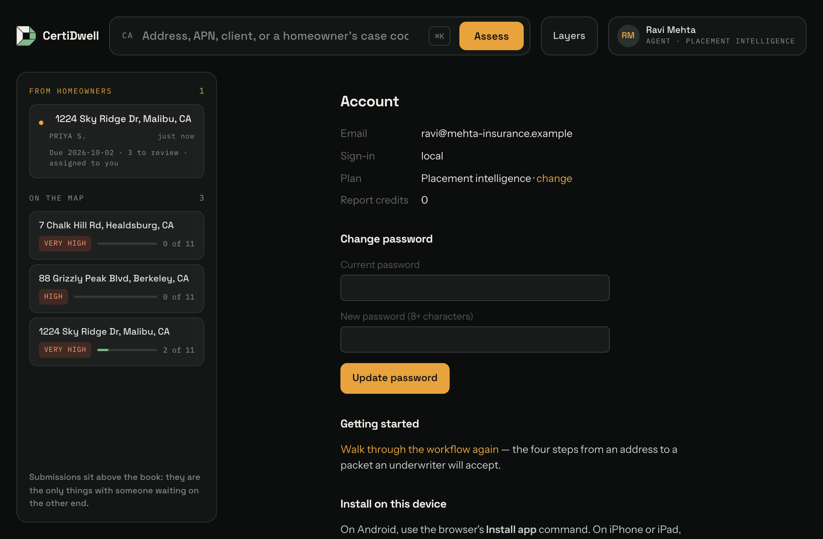Click Update password button
The width and height of the screenshot is (823, 539).
click(x=395, y=378)
